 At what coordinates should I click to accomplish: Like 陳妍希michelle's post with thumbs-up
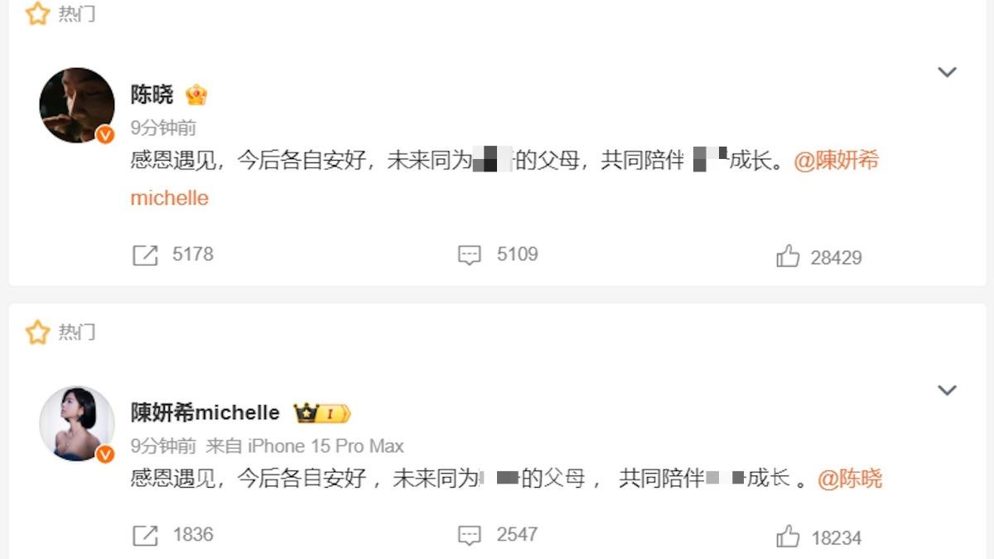click(788, 537)
